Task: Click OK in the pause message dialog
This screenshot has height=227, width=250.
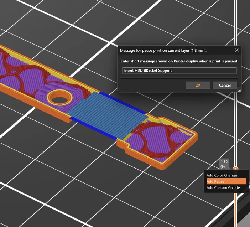Action: 198,85
